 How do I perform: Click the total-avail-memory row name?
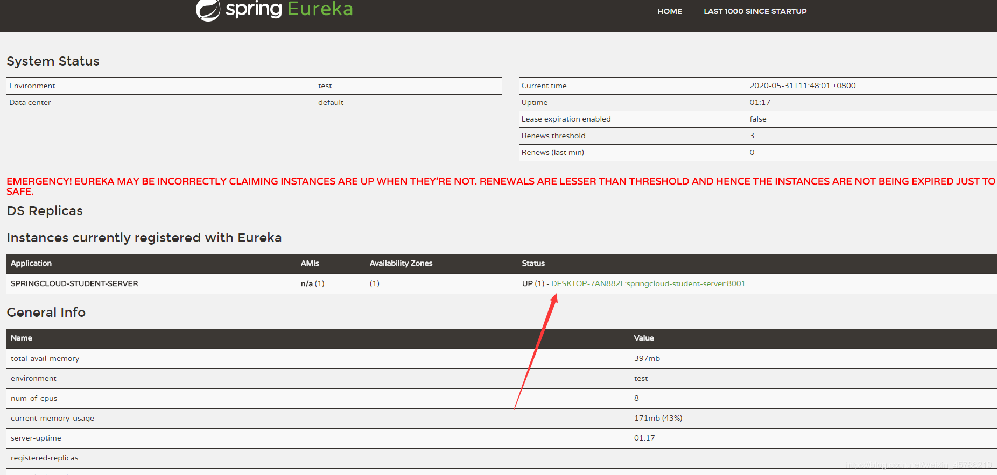pyautogui.click(x=45, y=358)
